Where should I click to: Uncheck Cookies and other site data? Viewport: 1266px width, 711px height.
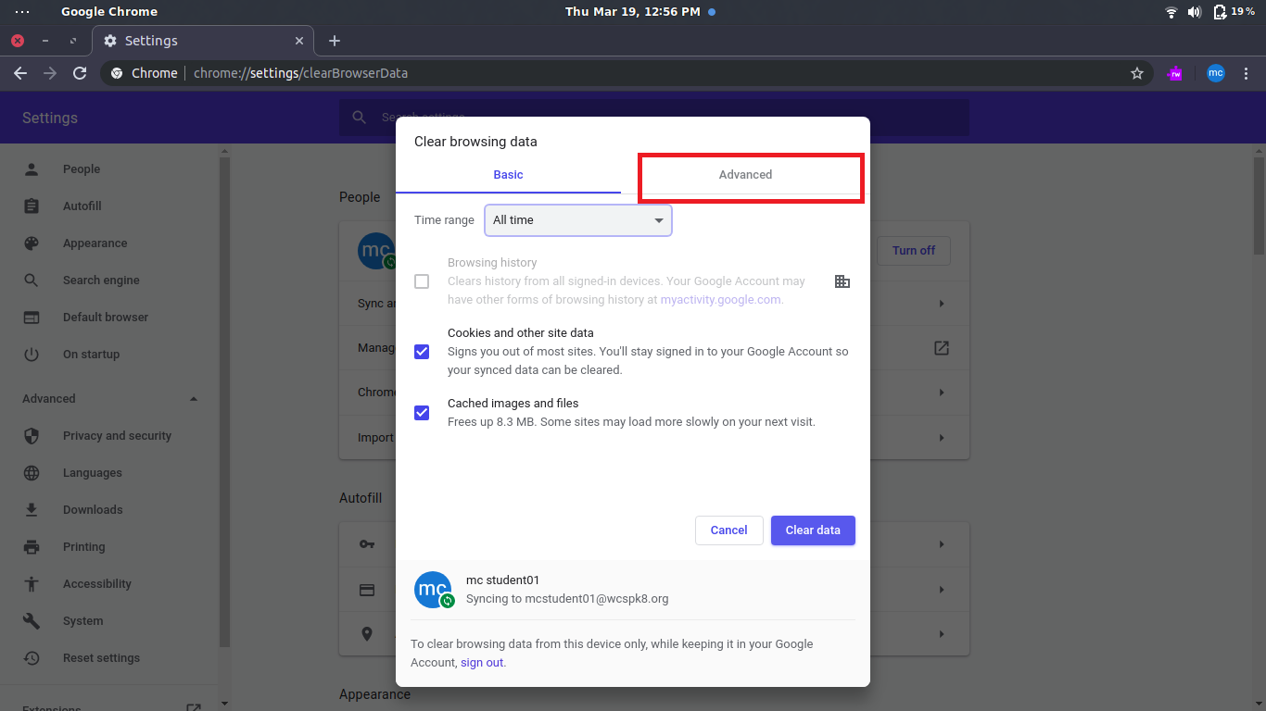click(422, 352)
